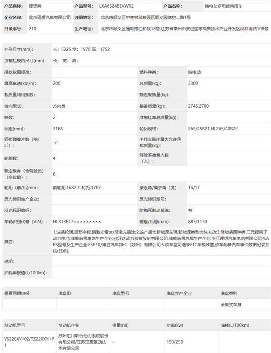Select curb weight value 2745,2780
This screenshot has width=271, height=353.
click(x=198, y=106)
